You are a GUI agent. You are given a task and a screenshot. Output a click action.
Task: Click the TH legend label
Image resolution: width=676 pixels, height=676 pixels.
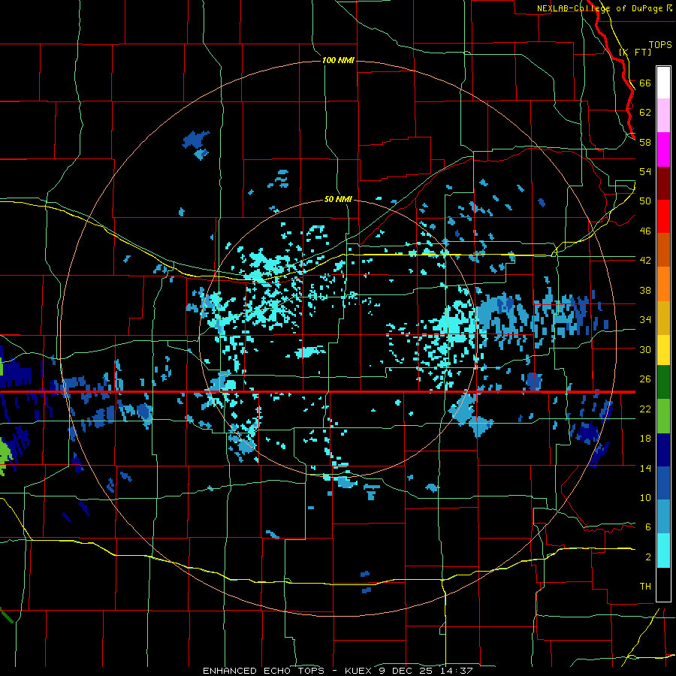coord(645,587)
